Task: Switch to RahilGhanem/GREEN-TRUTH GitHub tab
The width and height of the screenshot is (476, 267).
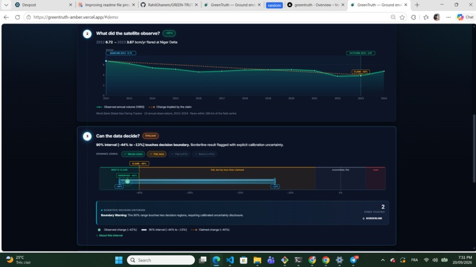Action: [169, 5]
